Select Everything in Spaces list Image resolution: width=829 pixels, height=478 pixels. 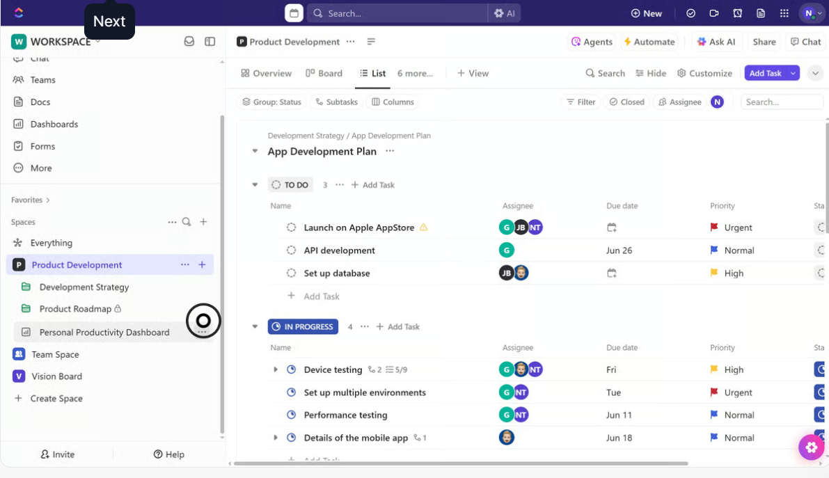tap(52, 243)
